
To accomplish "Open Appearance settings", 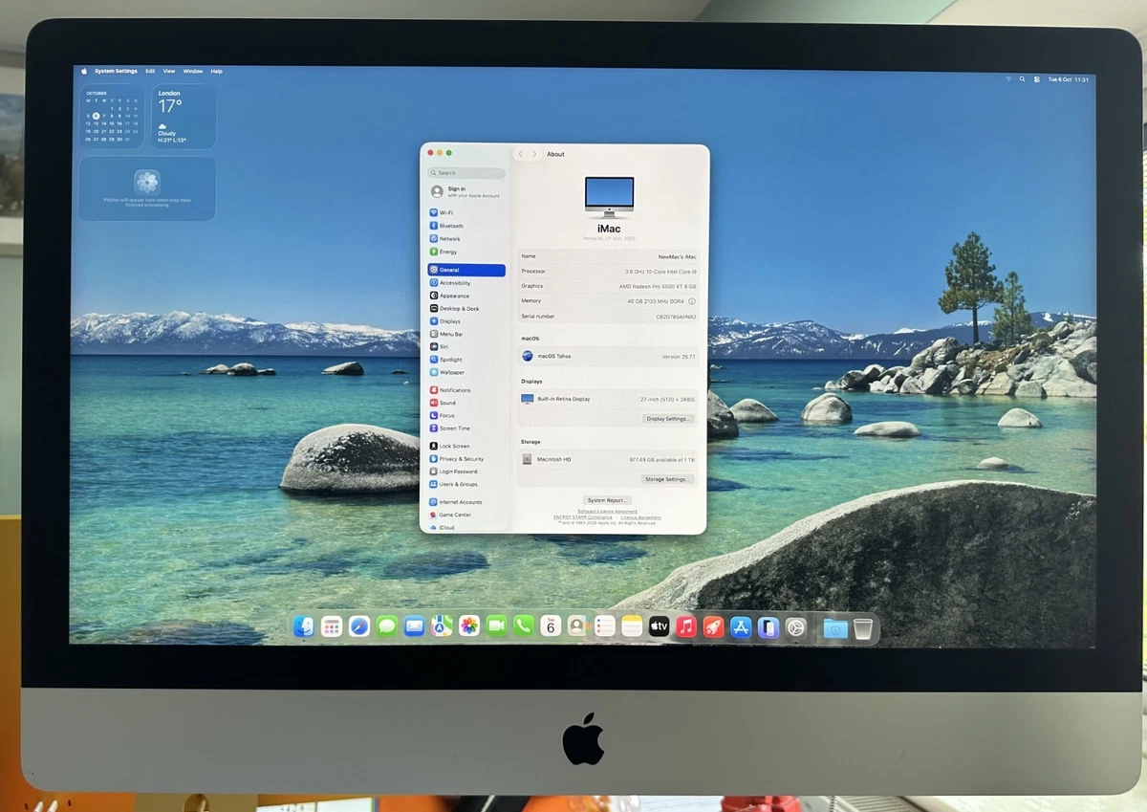I will point(466,296).
